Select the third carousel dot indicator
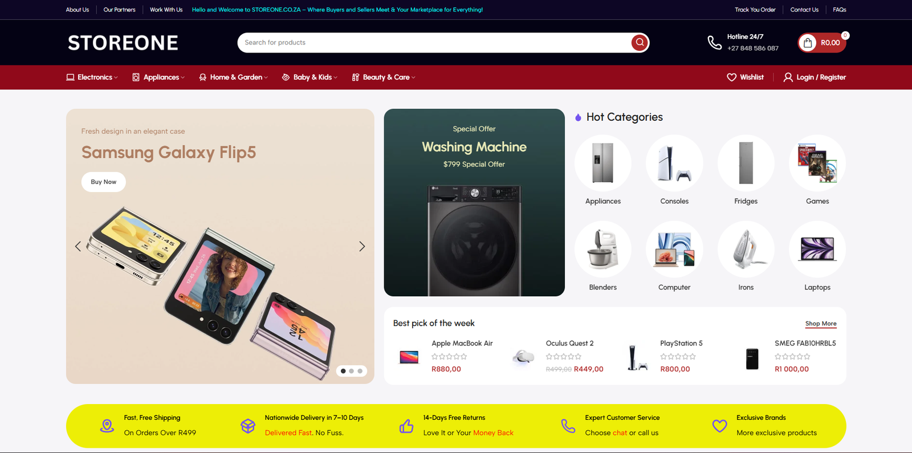 pos(360,371)
